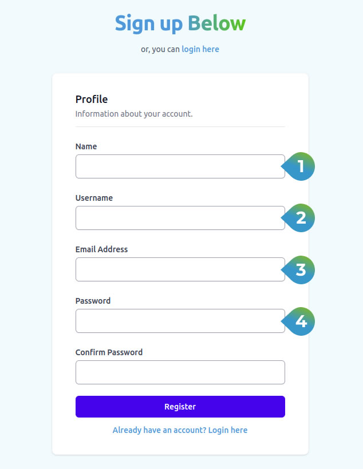This screenshot has width=363, height=469.
Task: Follow 'Already have an account? Login here' link
Action: [180, 430]
